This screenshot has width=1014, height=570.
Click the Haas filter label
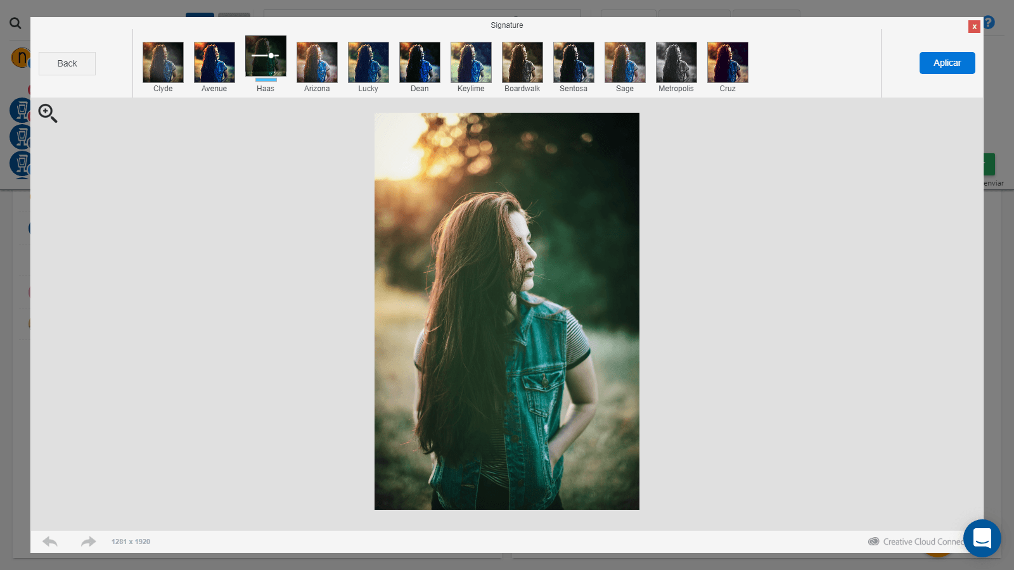[x=266, y=89]
